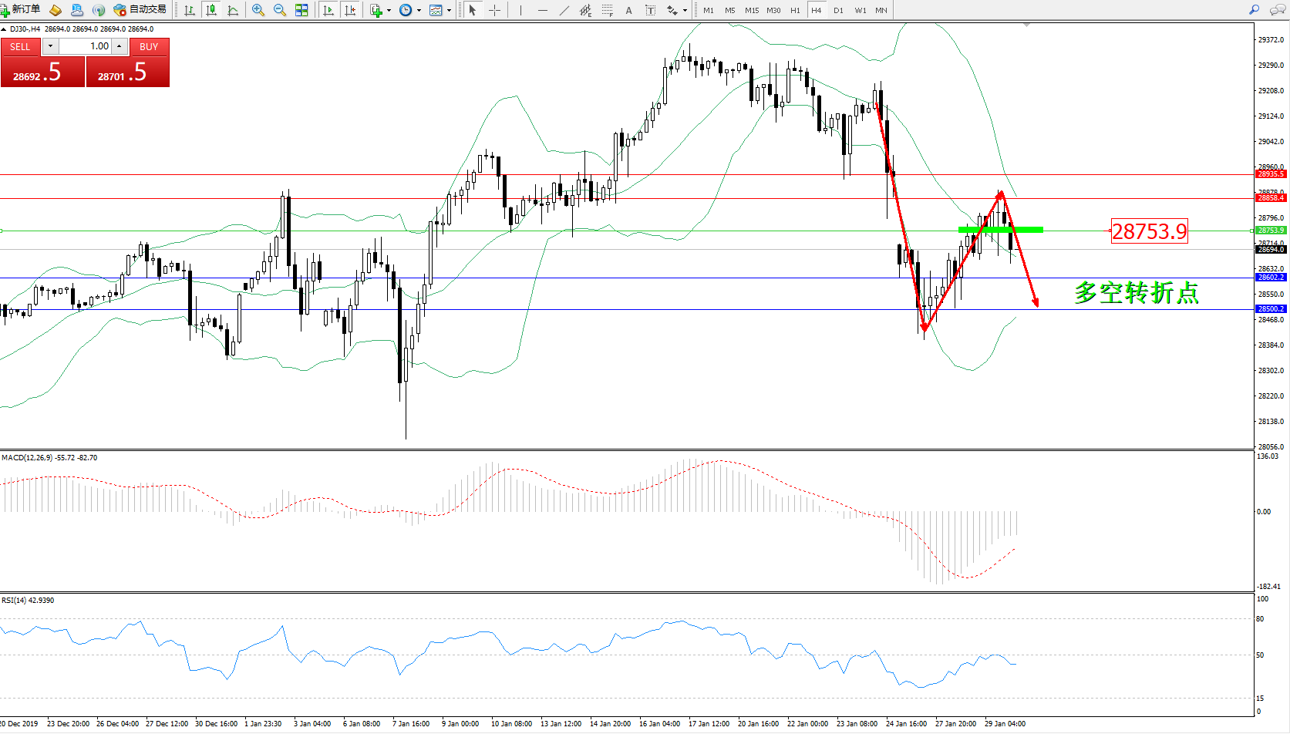This screenshot has height=734, width=1290.
Task: Click the red SELL button
Action: [20, 46]
